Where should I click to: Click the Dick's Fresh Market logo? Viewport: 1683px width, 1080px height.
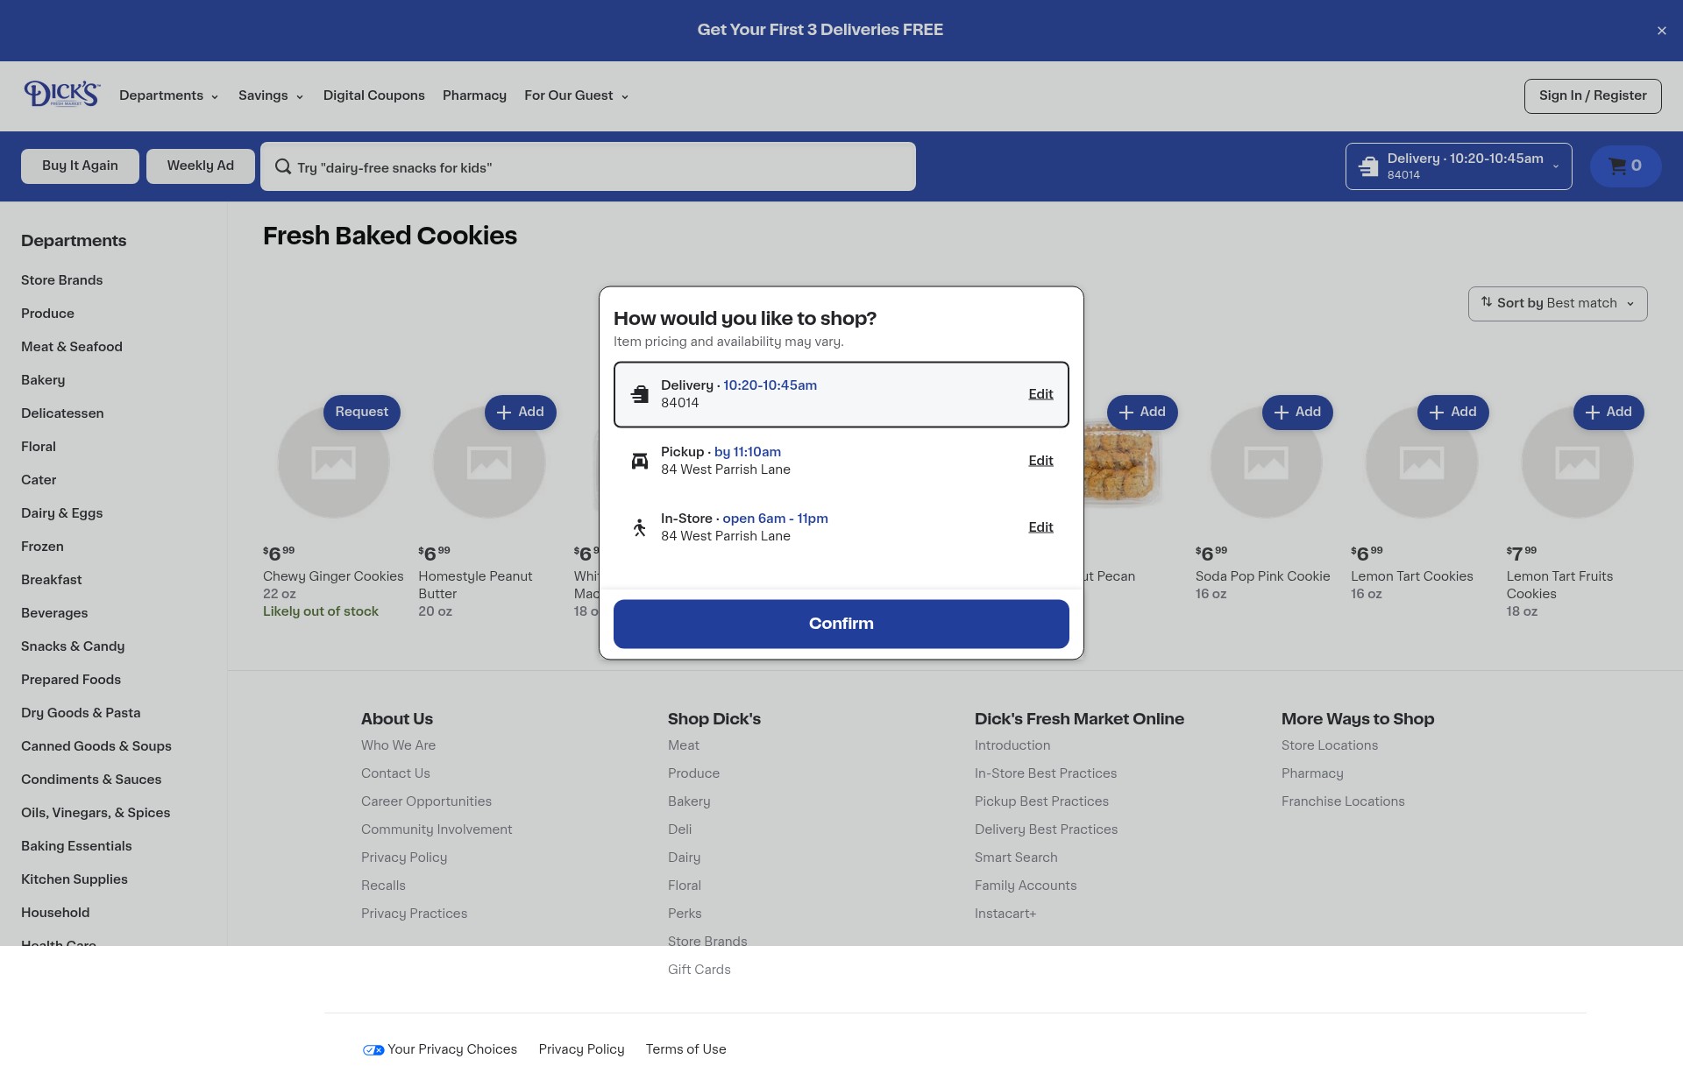click(61, 94)
